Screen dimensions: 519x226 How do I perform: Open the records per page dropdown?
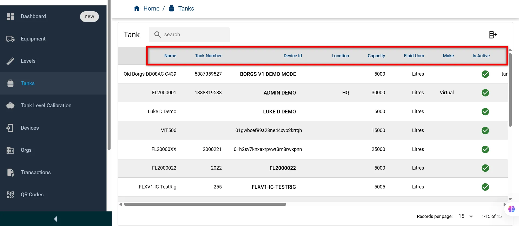pyautogui.click(x=466, y=216)
